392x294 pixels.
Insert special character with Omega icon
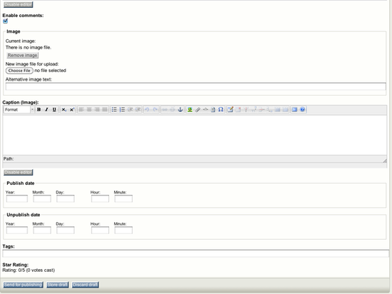(x=220, y=110)
